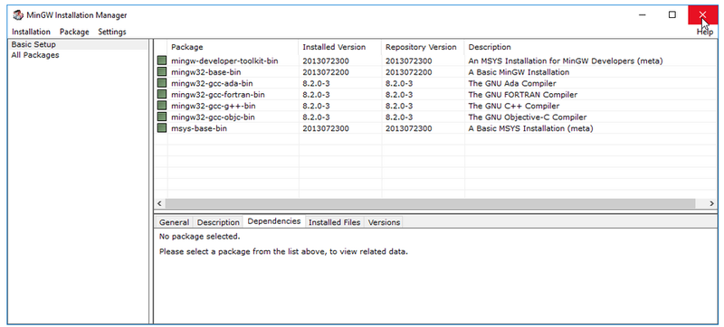Click description 'The GNU Objective-C Compiler'

pos(528,117)
